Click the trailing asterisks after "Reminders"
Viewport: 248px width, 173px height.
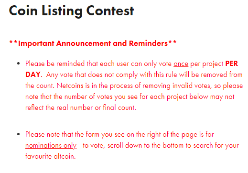[173, 43]
